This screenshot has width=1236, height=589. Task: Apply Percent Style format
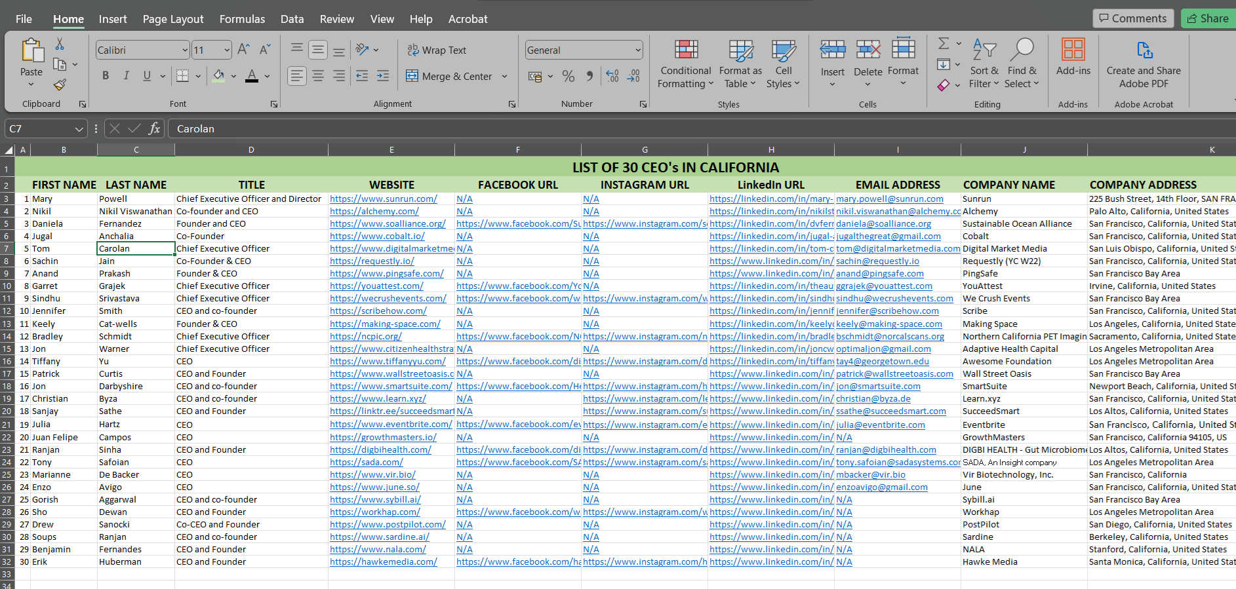(568, 76)
